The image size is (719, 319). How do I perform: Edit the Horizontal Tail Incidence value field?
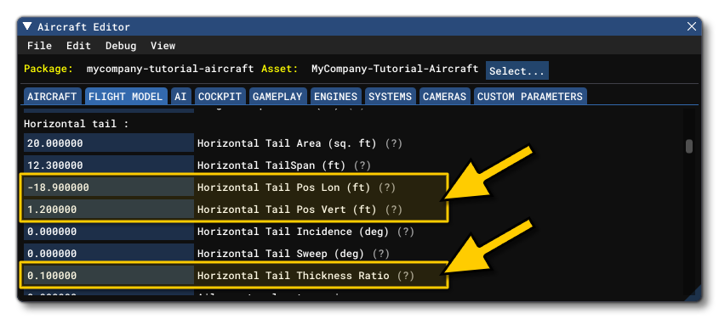coord(109,232)
